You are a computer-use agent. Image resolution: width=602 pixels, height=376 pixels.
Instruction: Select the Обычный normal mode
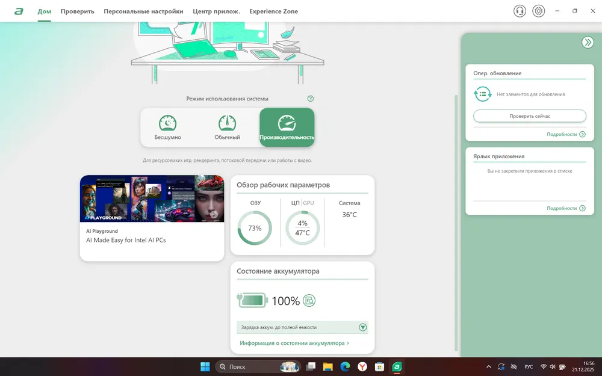tap(227, 128)
